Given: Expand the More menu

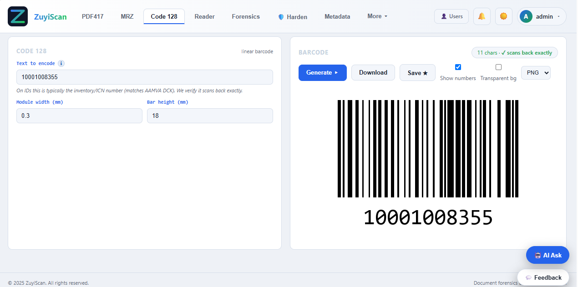Looking at the screenshot, I should pyautogui.click(x=377, y=16).
